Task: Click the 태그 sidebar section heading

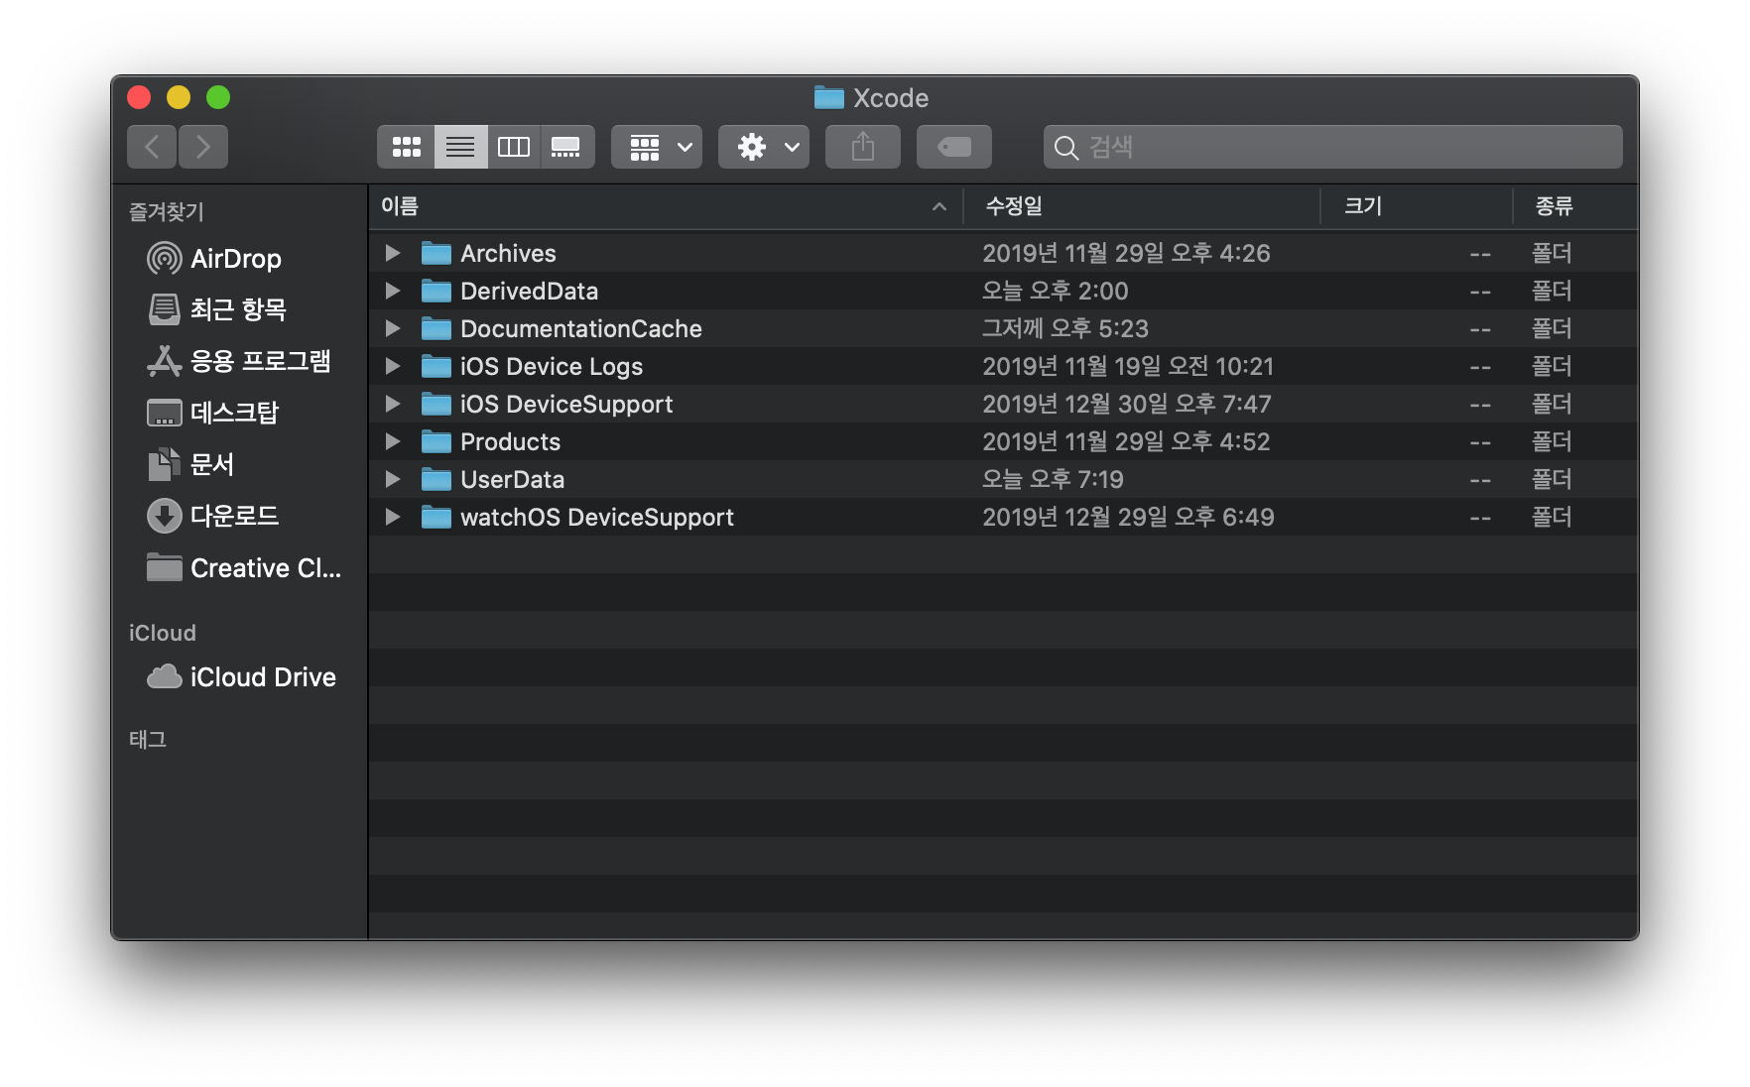Action: point(148,739)
